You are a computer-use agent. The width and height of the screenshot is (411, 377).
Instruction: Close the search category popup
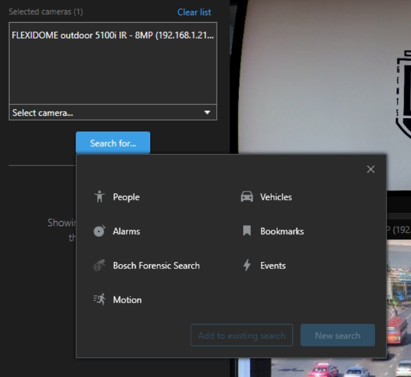pos(370,169)
